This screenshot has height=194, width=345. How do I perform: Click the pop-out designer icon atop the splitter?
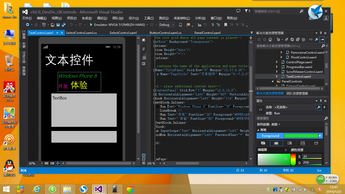(x=144, y=40)
